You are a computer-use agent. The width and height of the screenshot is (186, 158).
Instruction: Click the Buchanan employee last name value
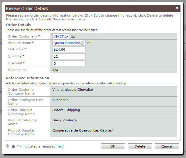tap(60, 100)
